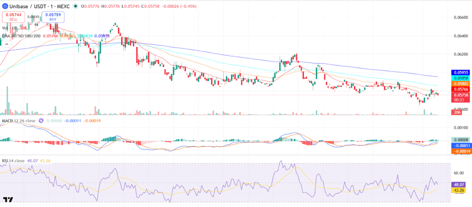Click the 0.06200 price axis tick
Viewport: 472px width, 207px height.
click(460, 54)
